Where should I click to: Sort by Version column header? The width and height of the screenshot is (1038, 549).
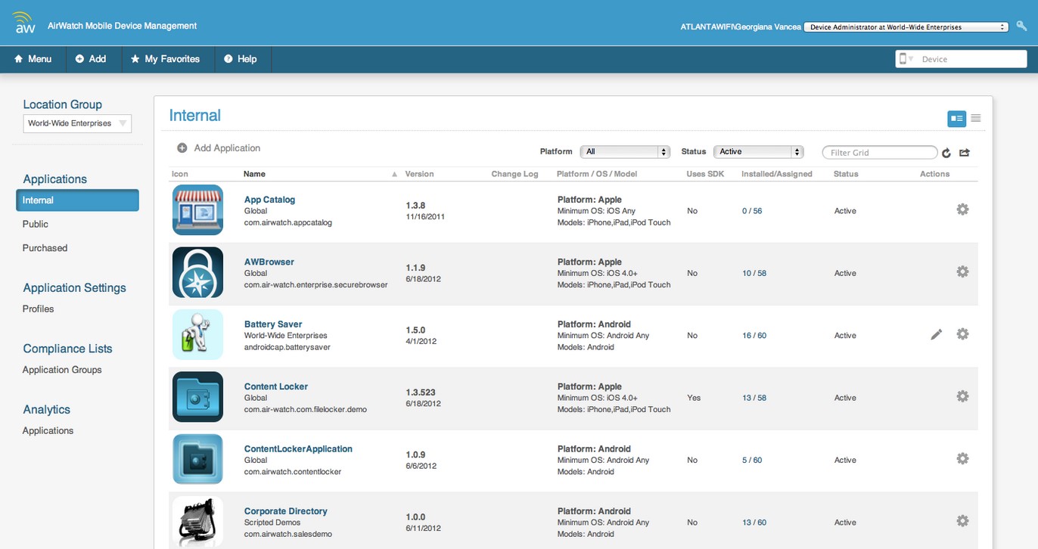[419, 174]
